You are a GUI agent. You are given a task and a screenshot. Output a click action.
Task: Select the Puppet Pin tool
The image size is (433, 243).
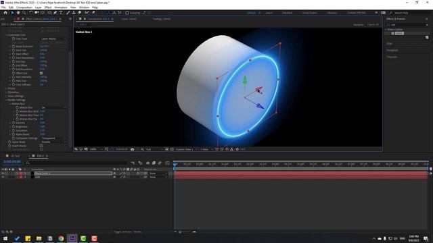pyautogui.click(x=93, y=13)
